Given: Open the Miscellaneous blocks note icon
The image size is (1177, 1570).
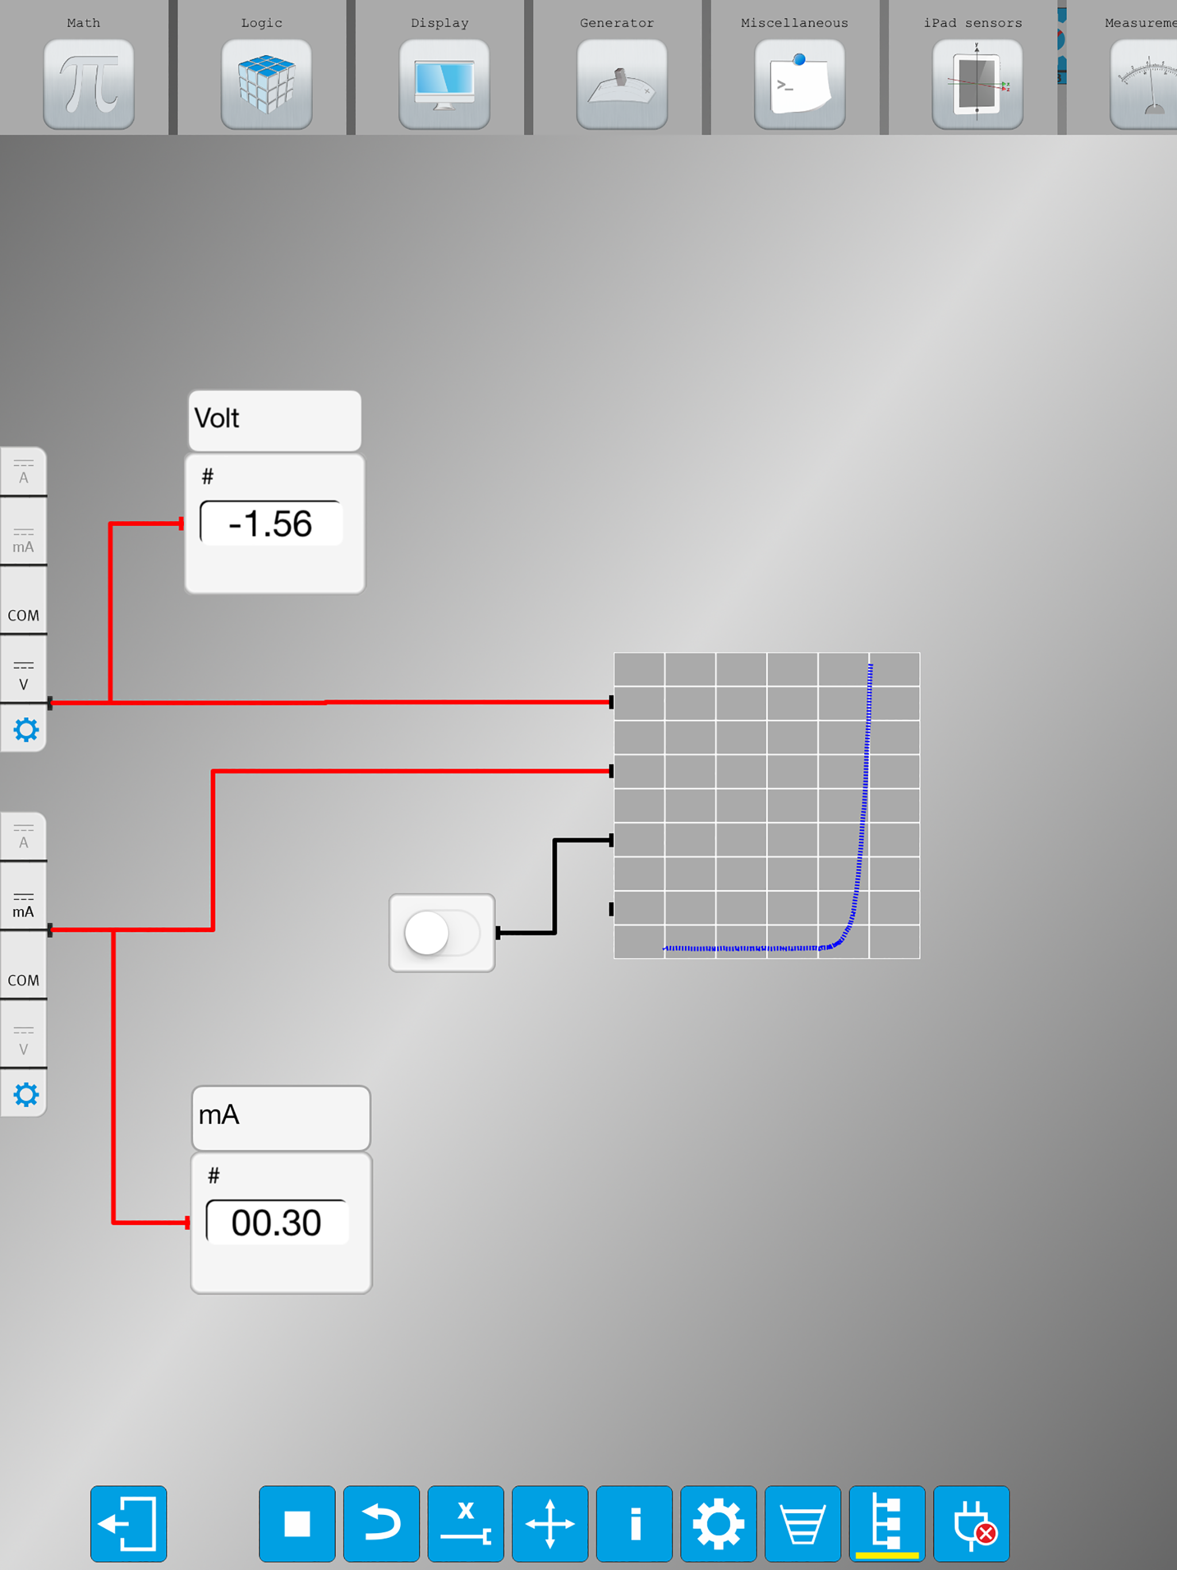Looking at the screenshot, I should pyautogui.click(x=800, y=84).
